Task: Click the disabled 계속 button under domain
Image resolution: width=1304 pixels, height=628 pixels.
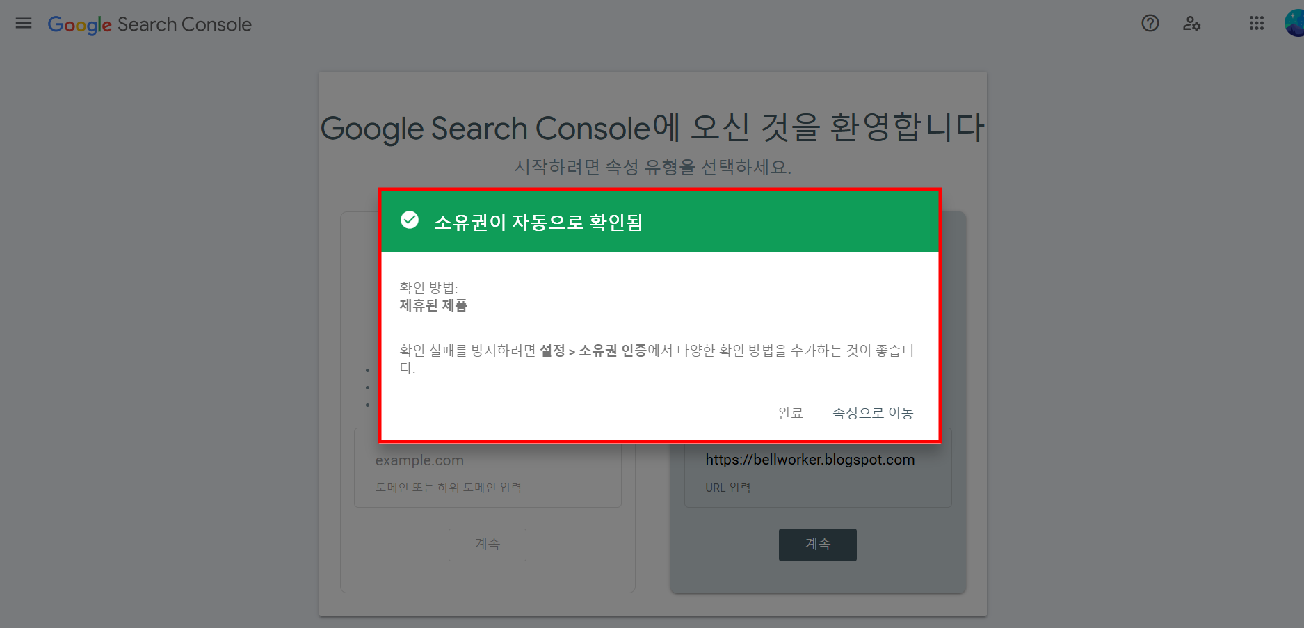Action: (488, 545)
